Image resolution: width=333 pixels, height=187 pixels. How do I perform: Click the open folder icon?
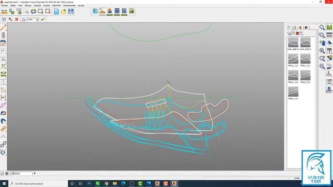point(63,11)
